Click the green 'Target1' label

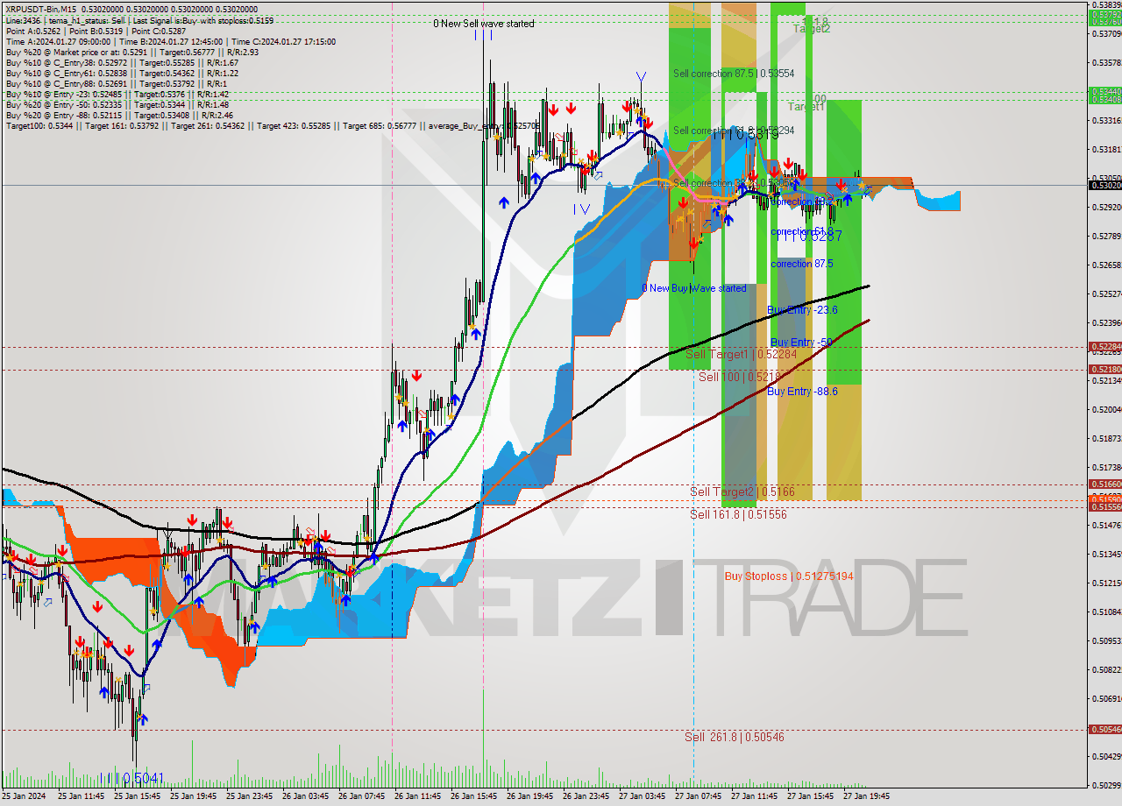pos(806,106)
